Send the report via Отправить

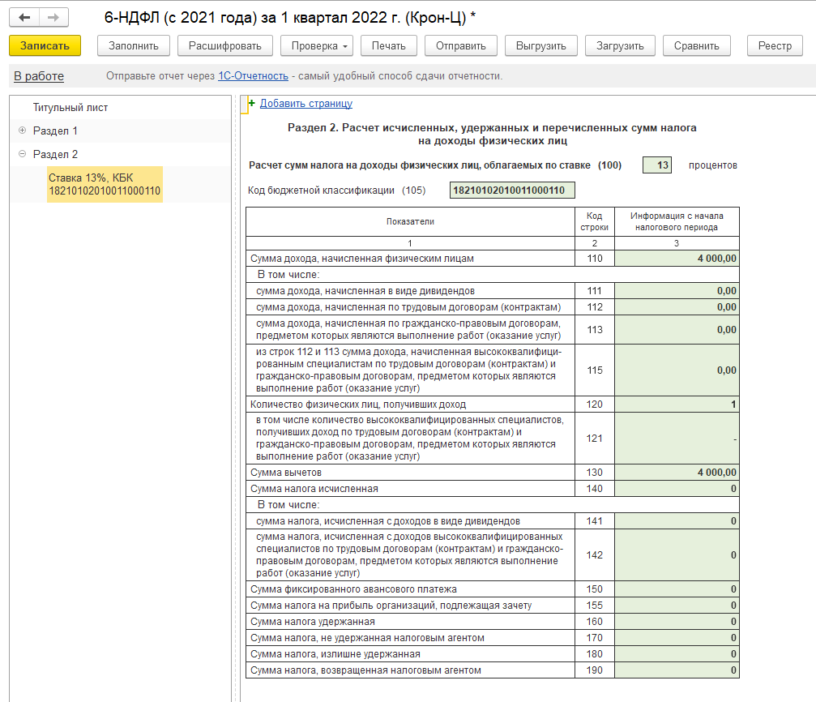tap(460, 46)
